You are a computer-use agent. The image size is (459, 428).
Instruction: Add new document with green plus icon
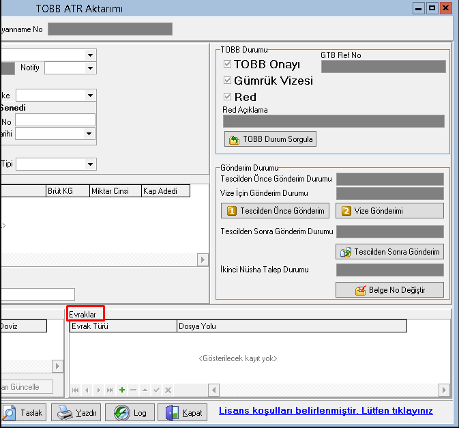point(122,390)
